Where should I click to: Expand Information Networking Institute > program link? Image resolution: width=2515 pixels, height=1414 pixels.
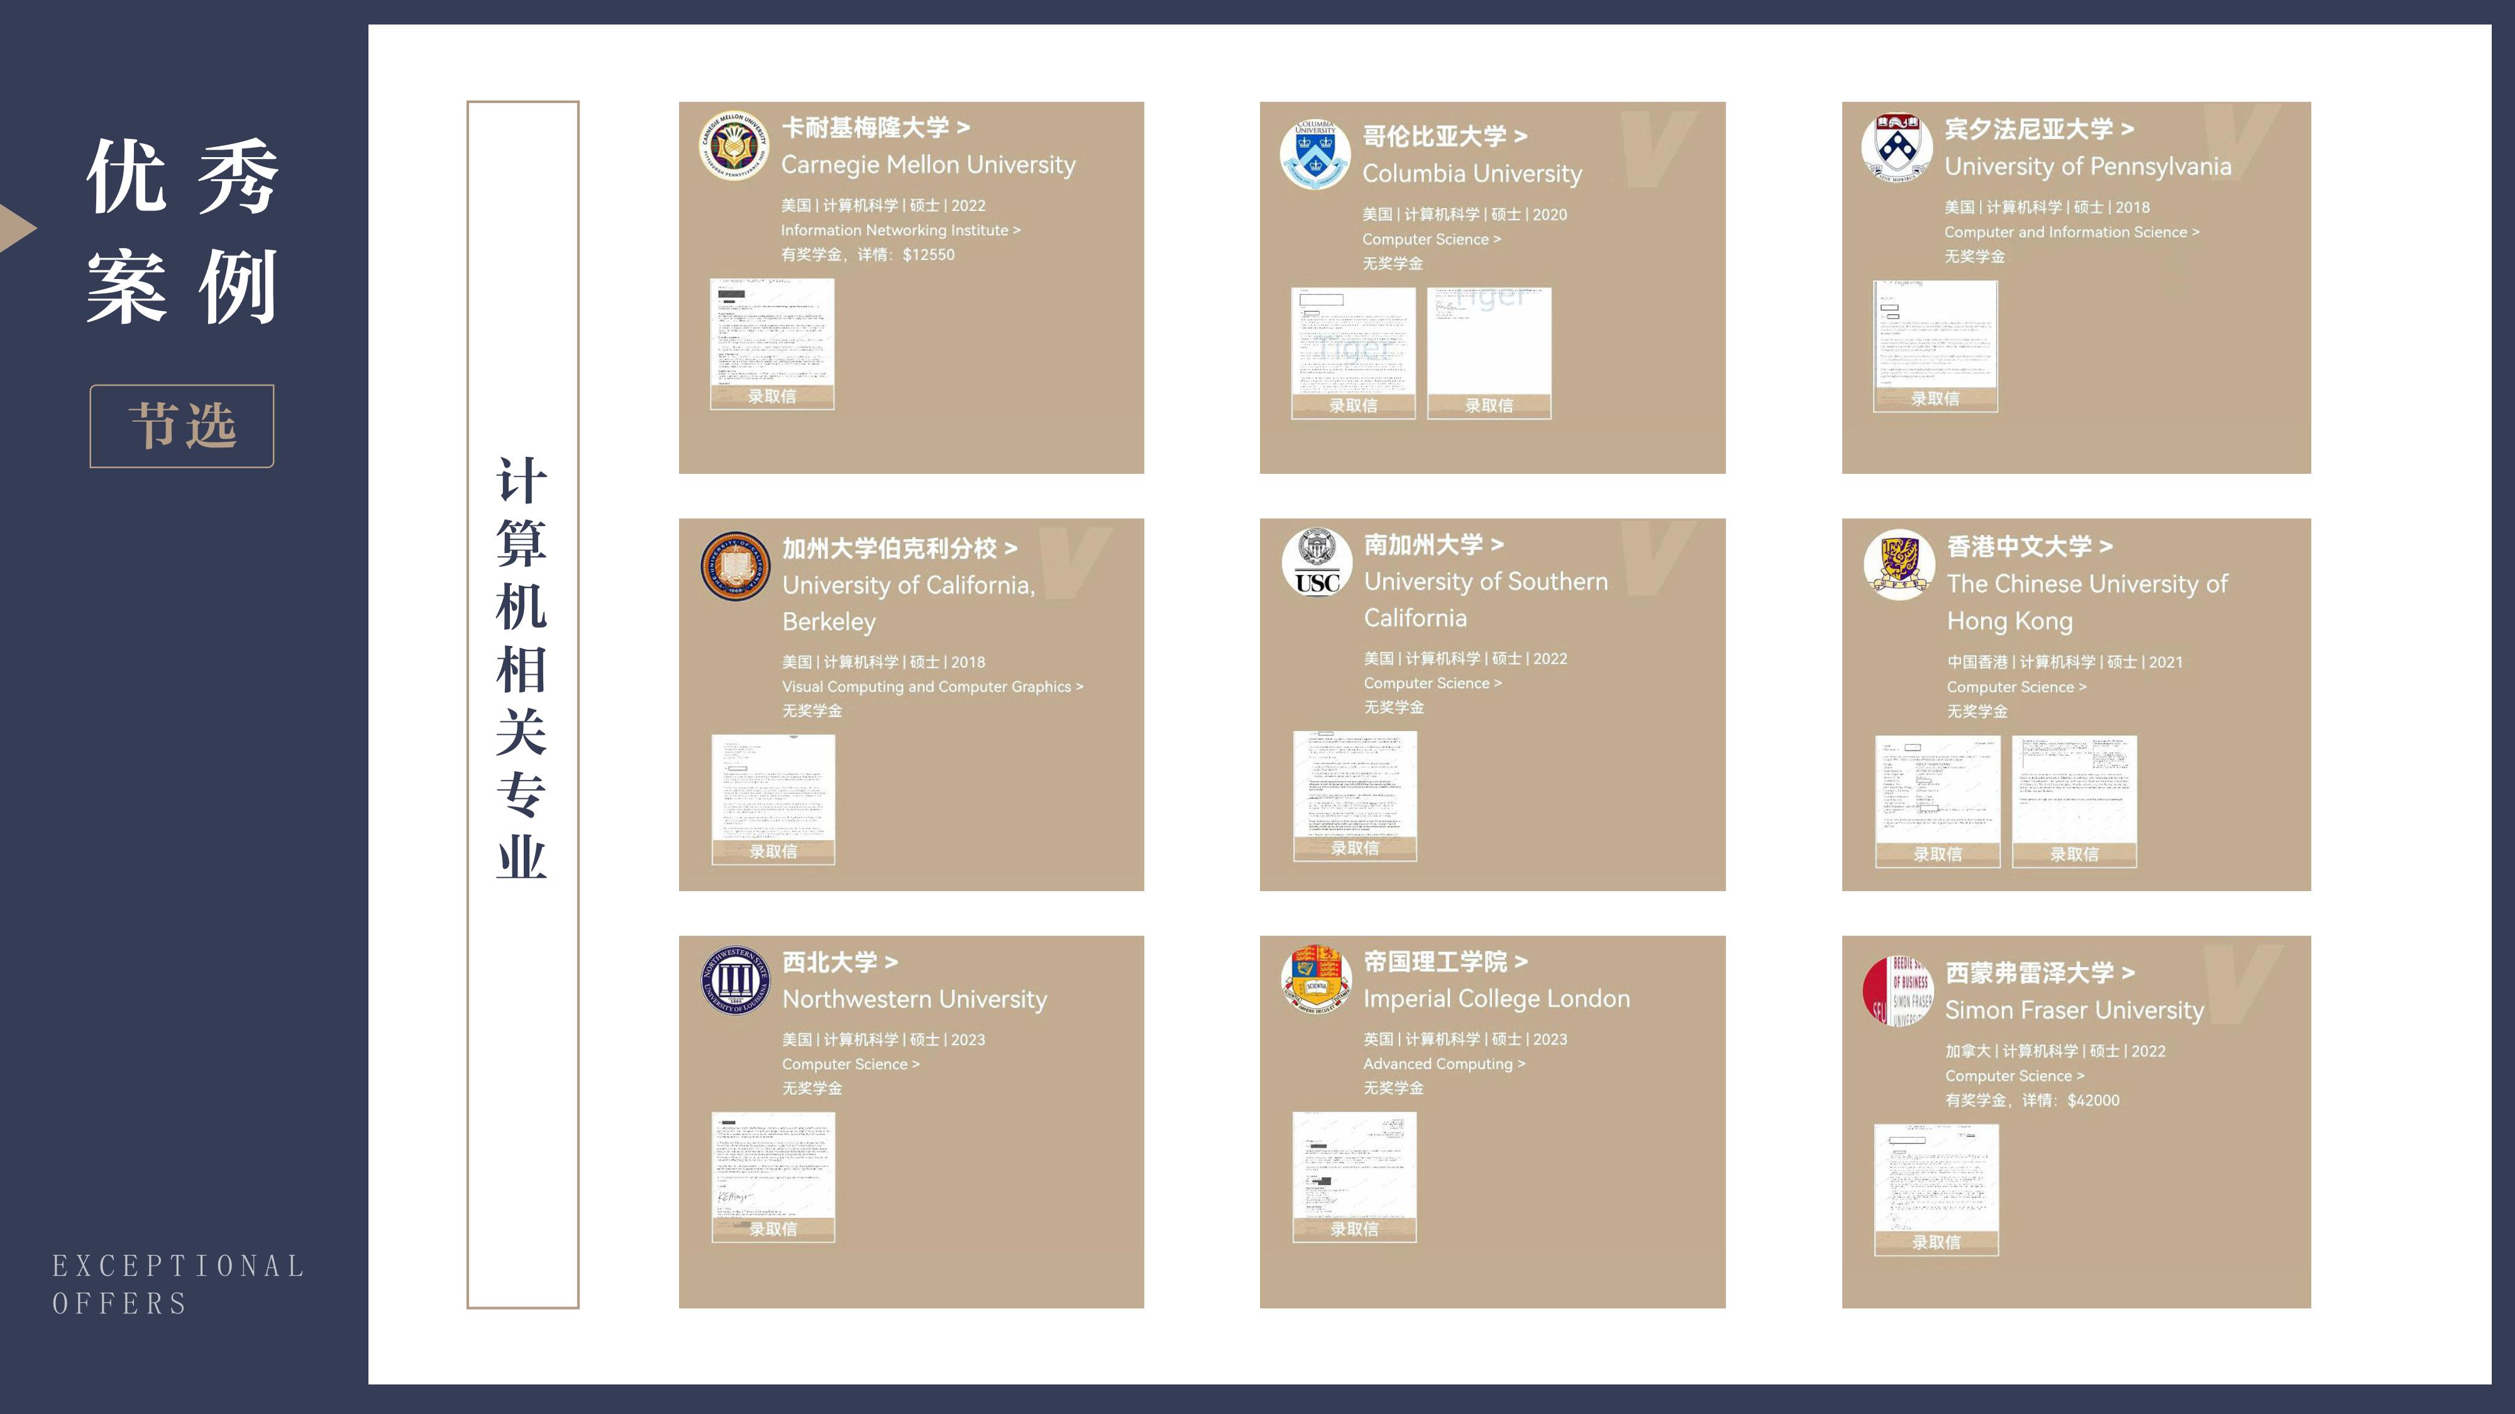pos(900,230)
